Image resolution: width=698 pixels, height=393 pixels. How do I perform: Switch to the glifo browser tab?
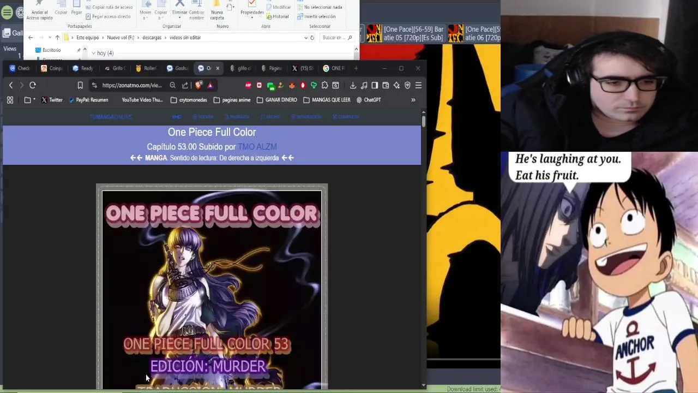pos(240,68)
